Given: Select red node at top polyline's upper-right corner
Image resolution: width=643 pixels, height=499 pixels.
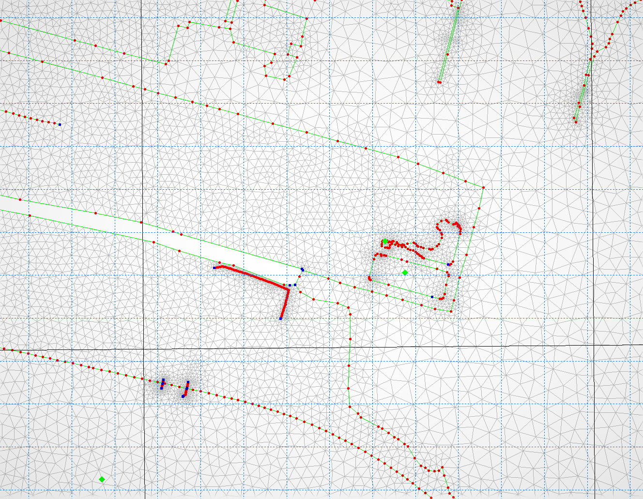Looking at the screenshot, I should 306,19.
